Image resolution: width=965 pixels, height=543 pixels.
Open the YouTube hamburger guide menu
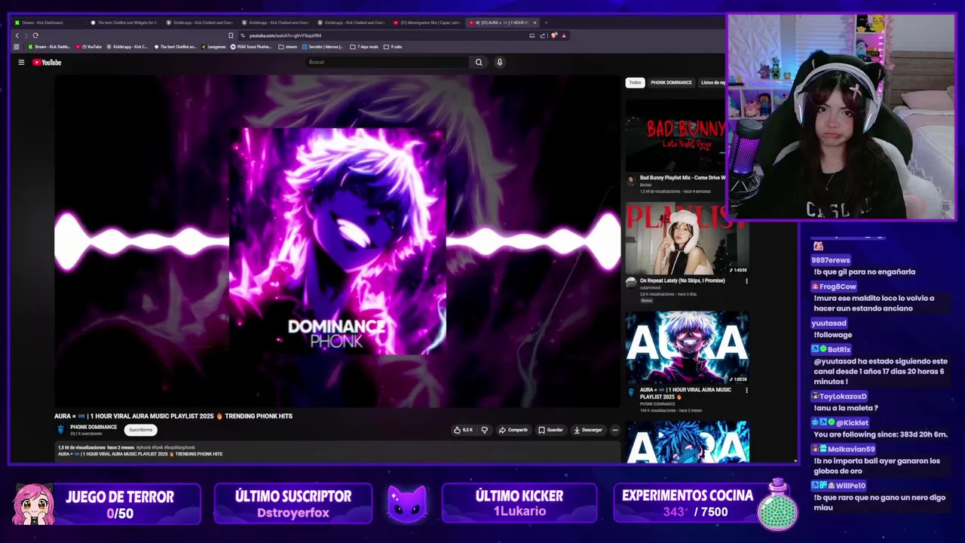[21, 63]
